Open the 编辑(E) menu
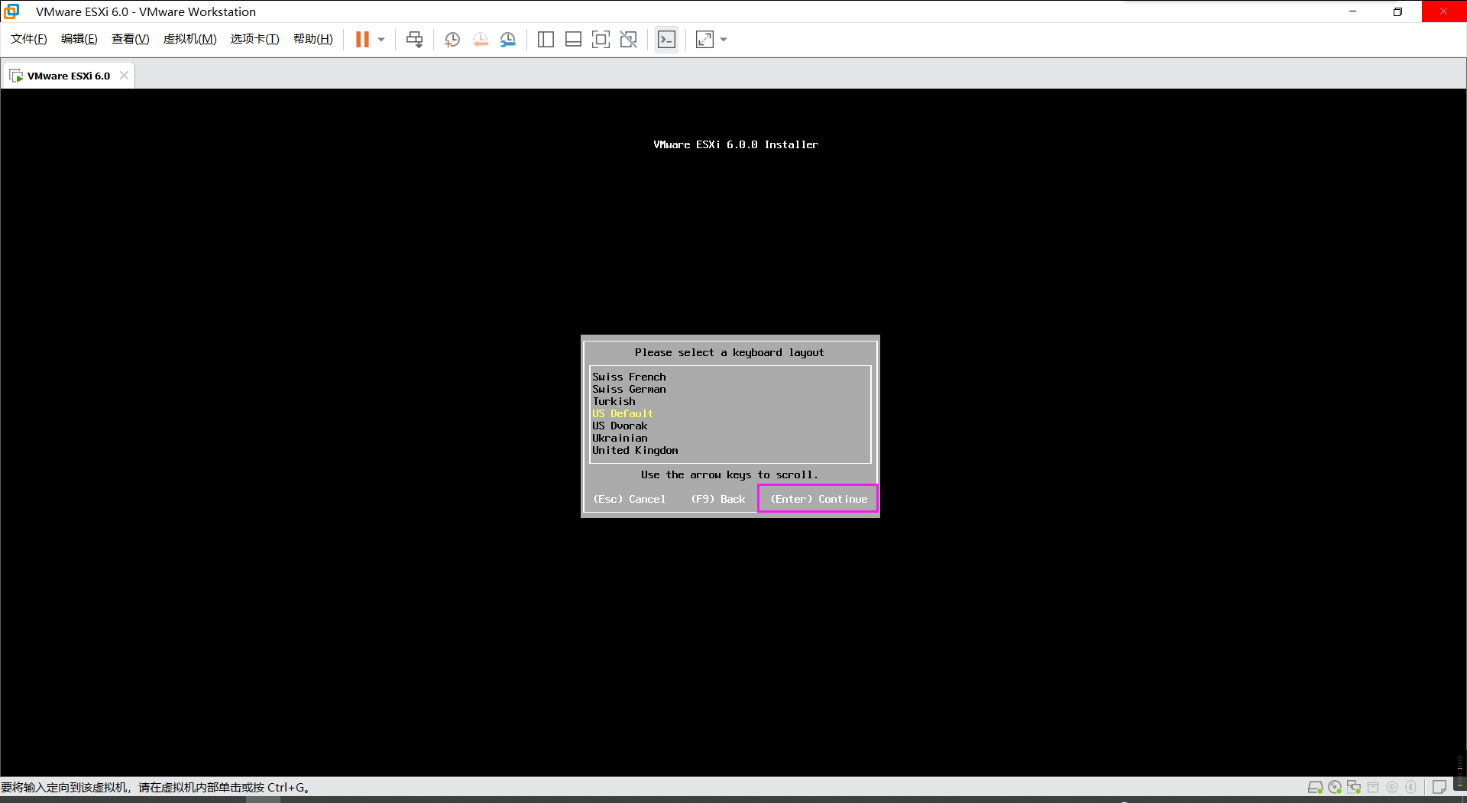Screen dimensions: 1467x803 tap(79, 39)
